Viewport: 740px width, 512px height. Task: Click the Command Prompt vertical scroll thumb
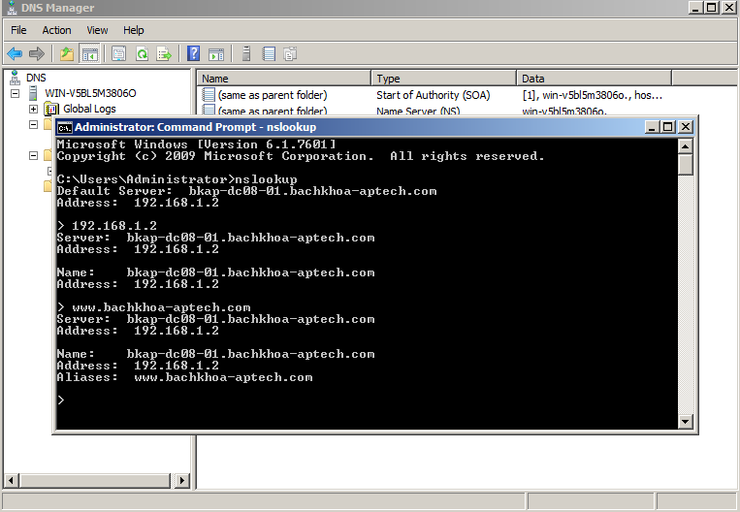point(686,164)
